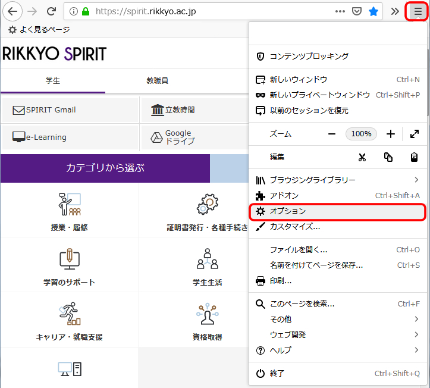Viewport: 430px width, 388px height.
Task: Open the 学生生活 category
Action: [194, 265]
